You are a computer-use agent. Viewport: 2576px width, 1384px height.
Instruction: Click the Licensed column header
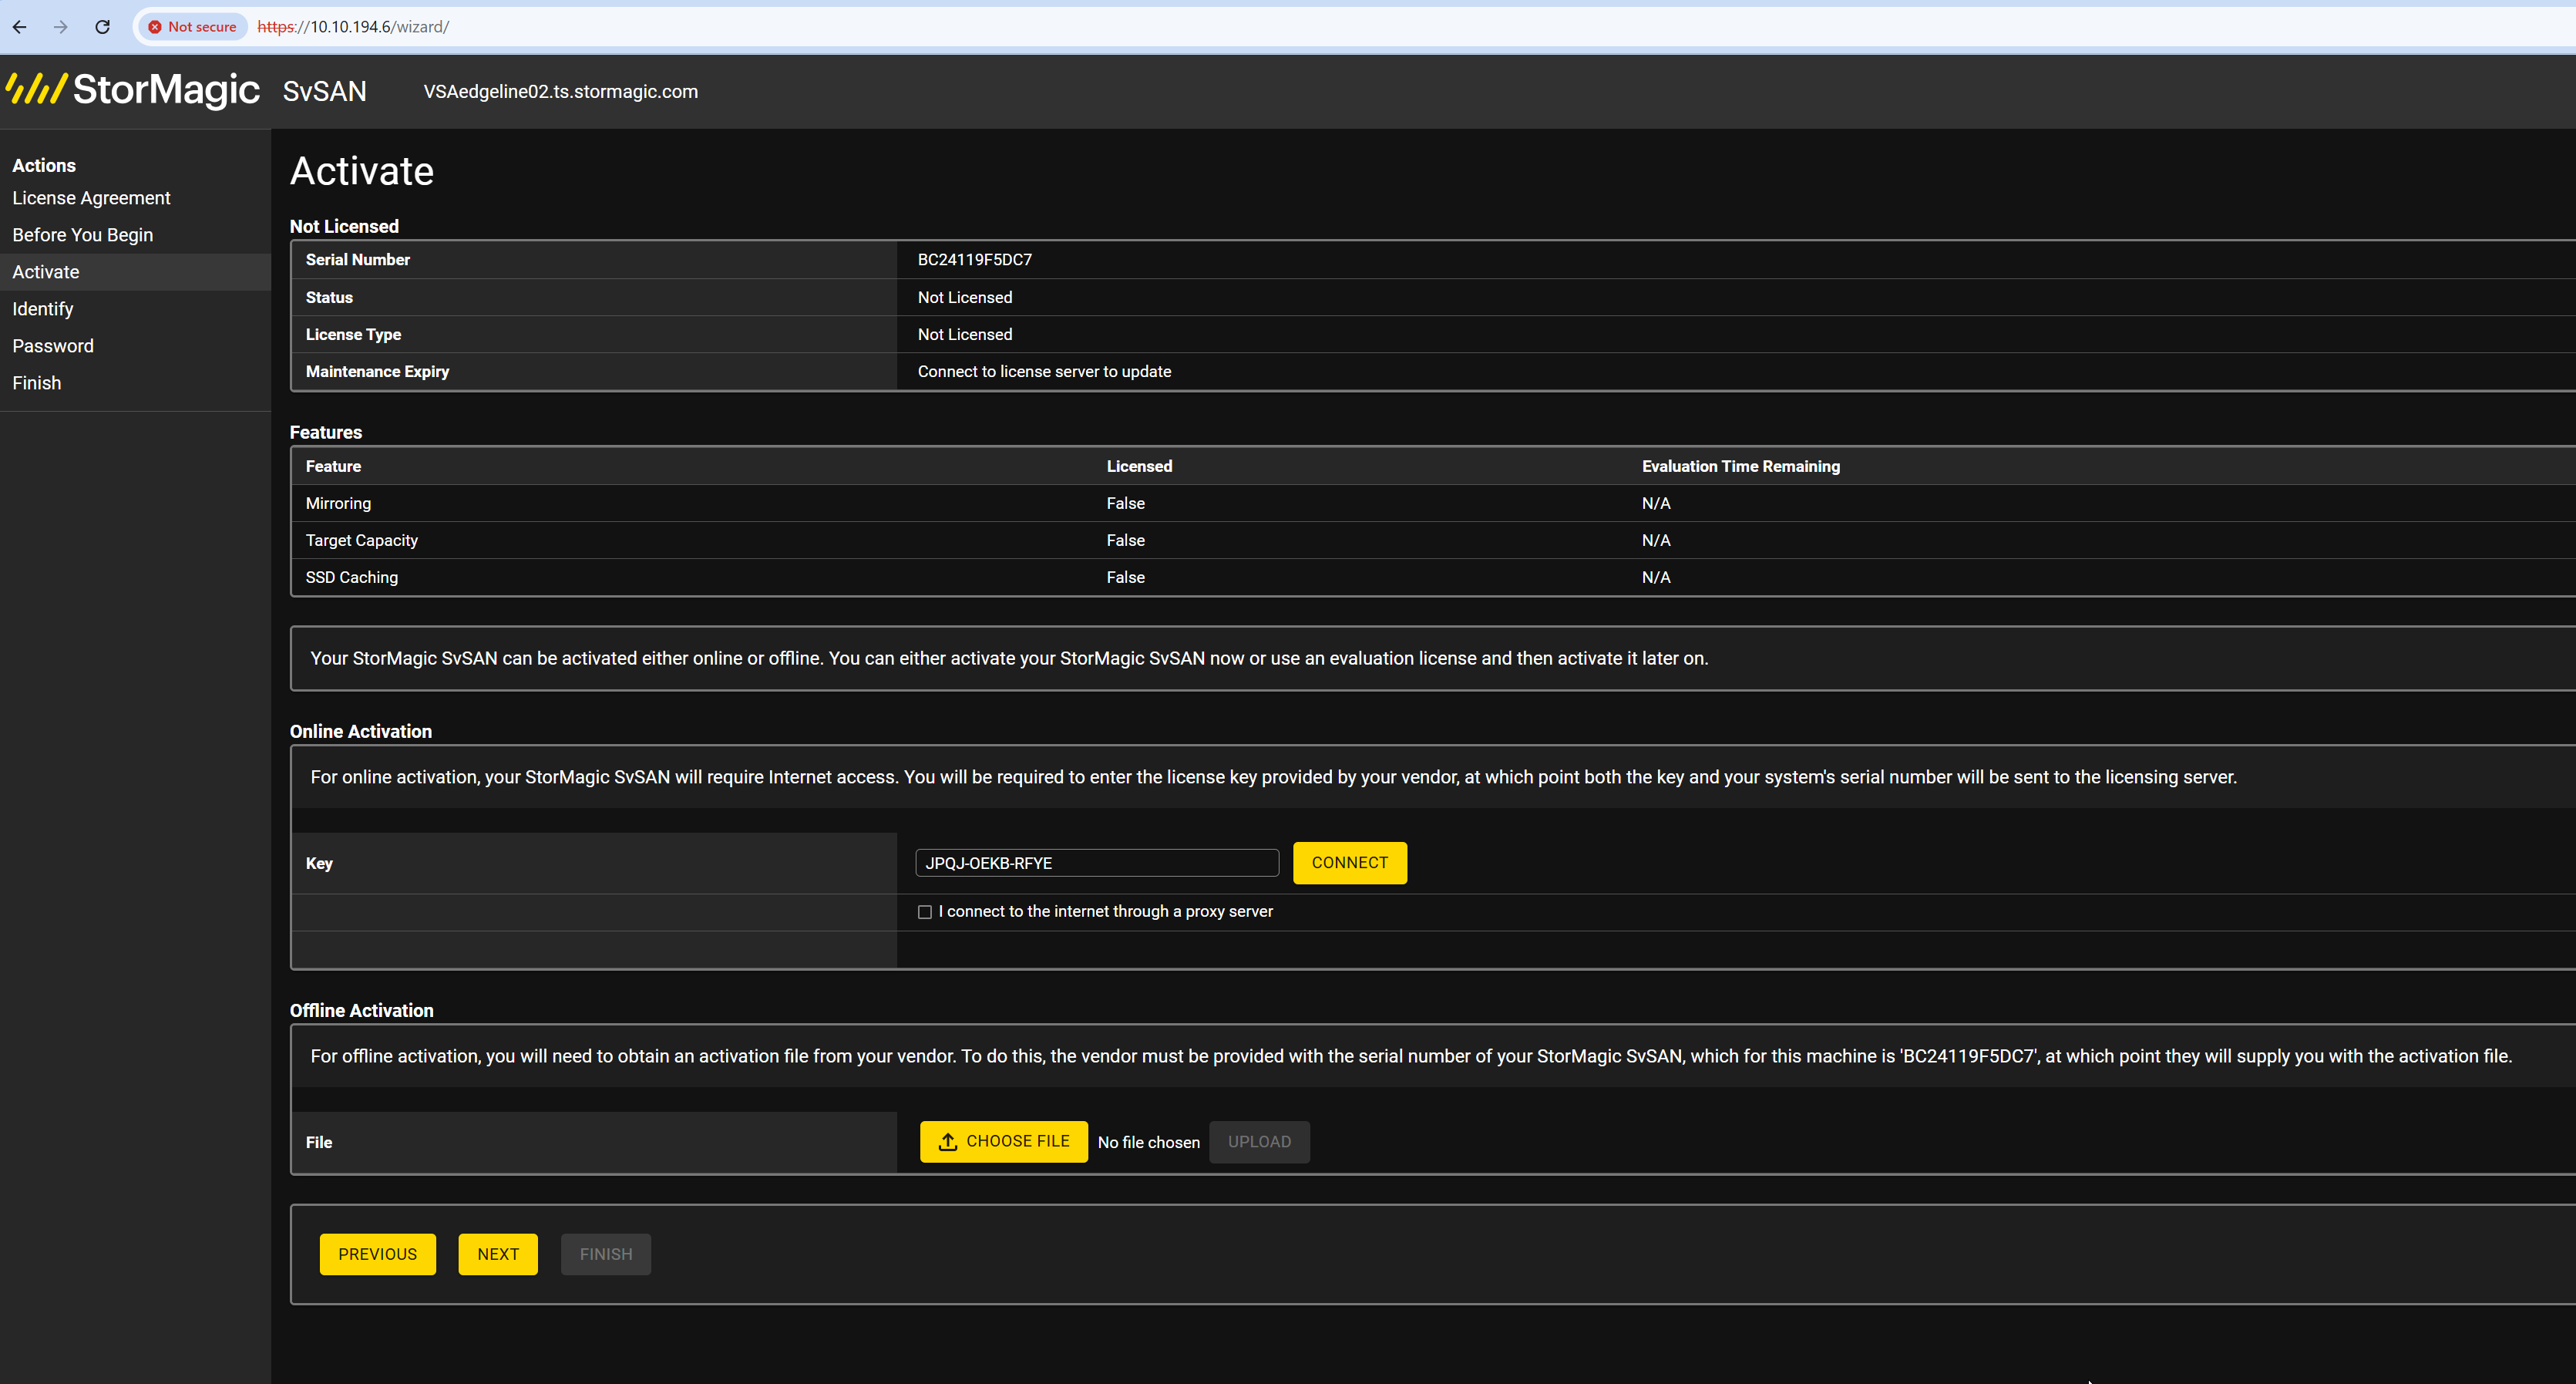pyautogui.click(x=1139, y=466)
